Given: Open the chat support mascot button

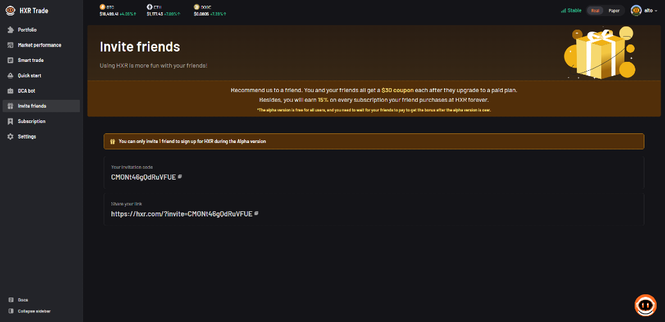Looking at the screenshot, I should coord(646,305).
